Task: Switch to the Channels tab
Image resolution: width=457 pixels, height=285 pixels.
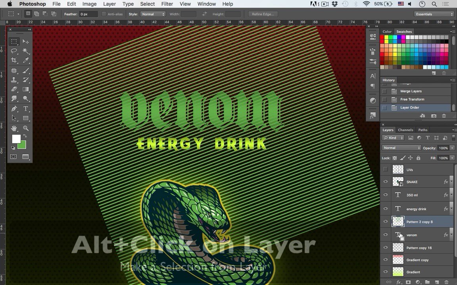Action: 405,130
